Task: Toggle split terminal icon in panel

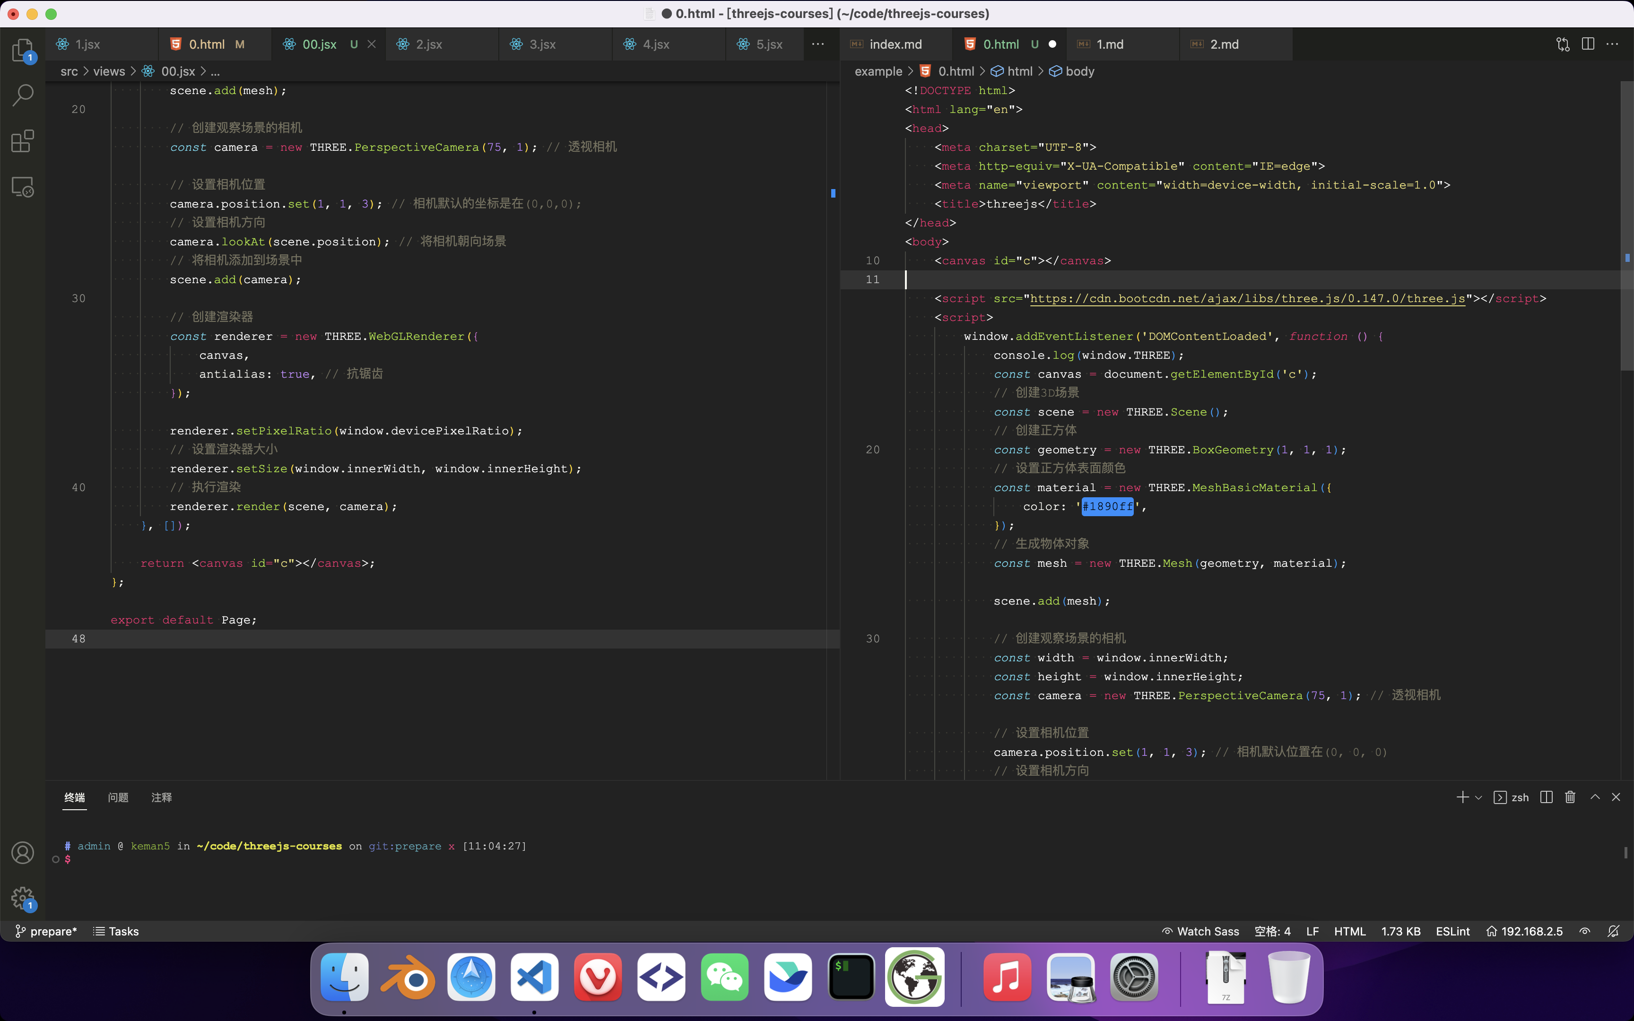Action: click(1546, 797)
